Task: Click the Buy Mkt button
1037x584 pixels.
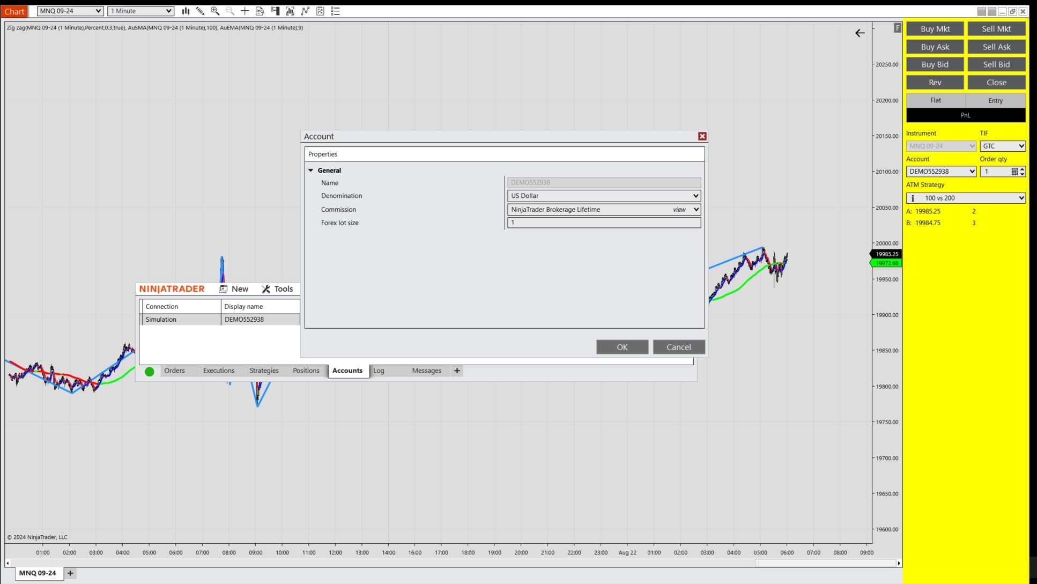Action: coord(935,29)
